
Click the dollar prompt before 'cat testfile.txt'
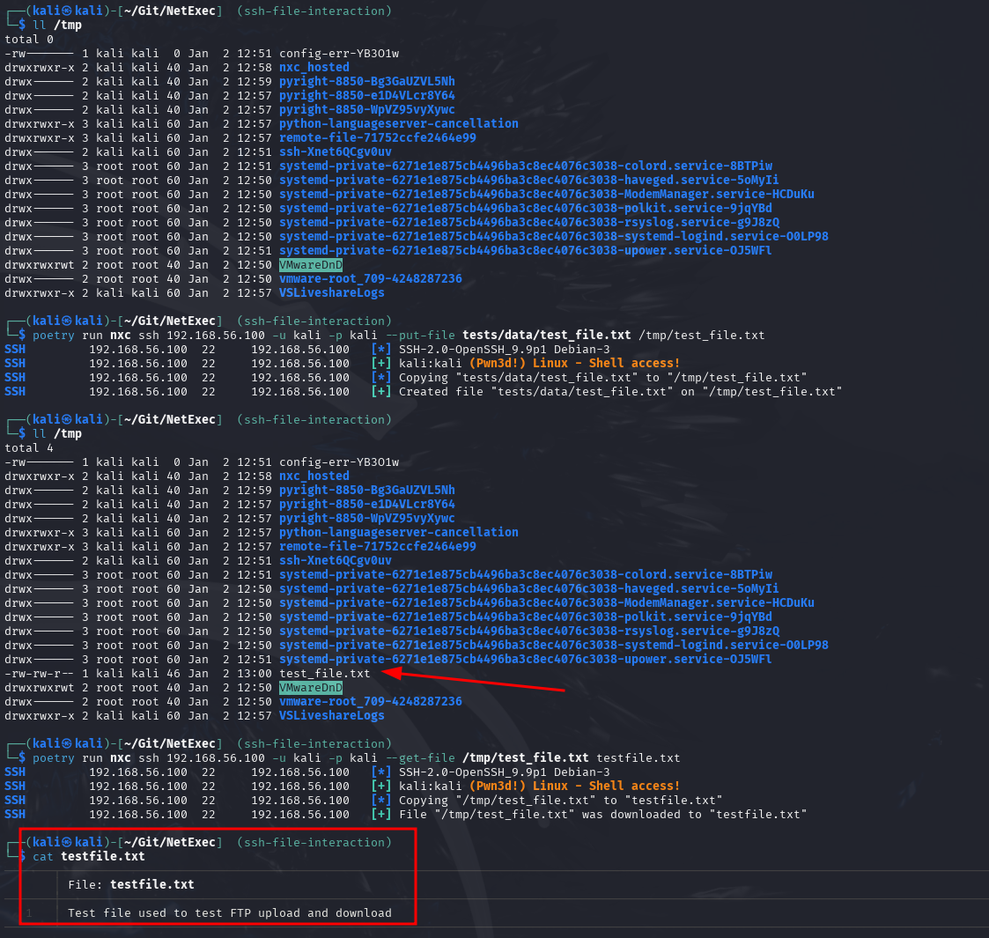[23, 856]
